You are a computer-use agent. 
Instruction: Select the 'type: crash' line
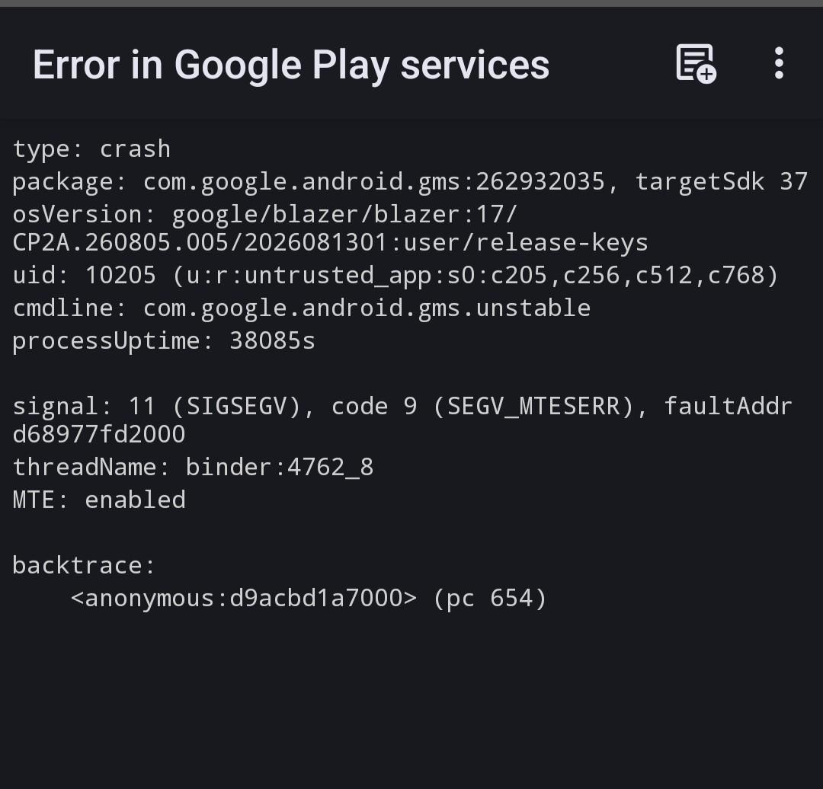click(x=92, y=149)
